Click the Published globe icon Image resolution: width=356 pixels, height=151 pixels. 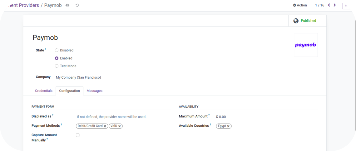(296, 21)
